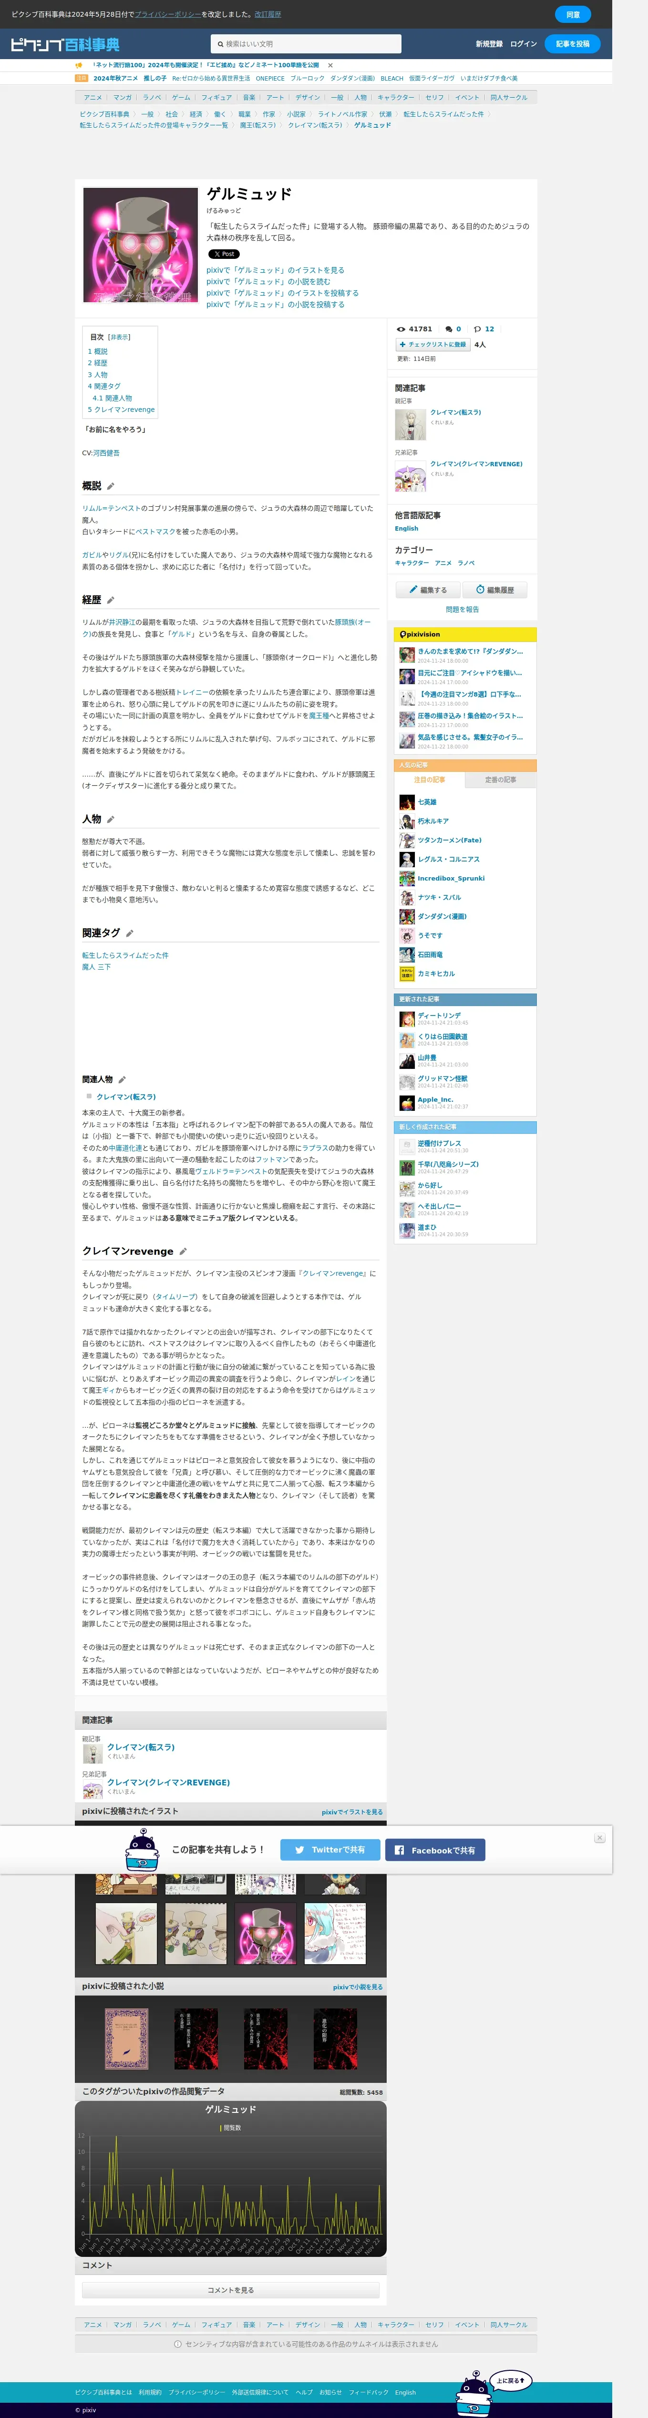The image size is (648, 2418).
Task: Jump to 1 概説 in contents
Action: pos(98,351)
